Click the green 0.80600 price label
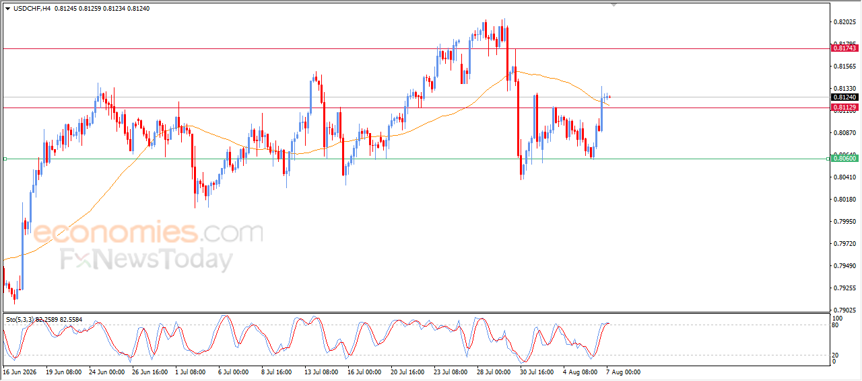 point(844,159)
